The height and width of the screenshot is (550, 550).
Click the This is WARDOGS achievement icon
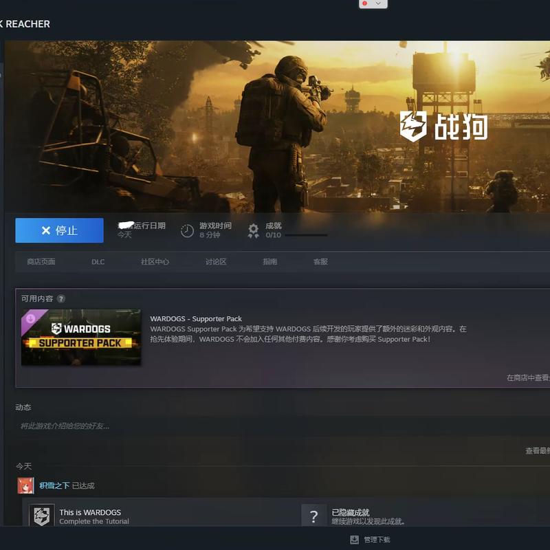click(42, 516)
